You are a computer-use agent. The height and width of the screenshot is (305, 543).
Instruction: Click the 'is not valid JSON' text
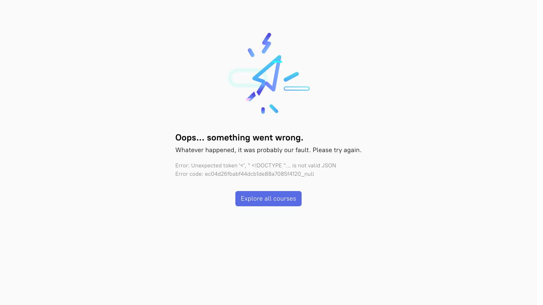point(314,165)
